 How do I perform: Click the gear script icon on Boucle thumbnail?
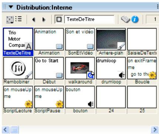click(x=152, y=75)
